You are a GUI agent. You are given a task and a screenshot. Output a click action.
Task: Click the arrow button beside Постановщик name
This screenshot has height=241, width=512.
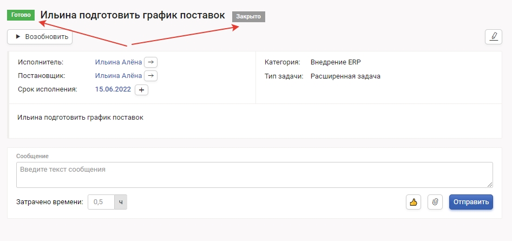tap(151, 76)
